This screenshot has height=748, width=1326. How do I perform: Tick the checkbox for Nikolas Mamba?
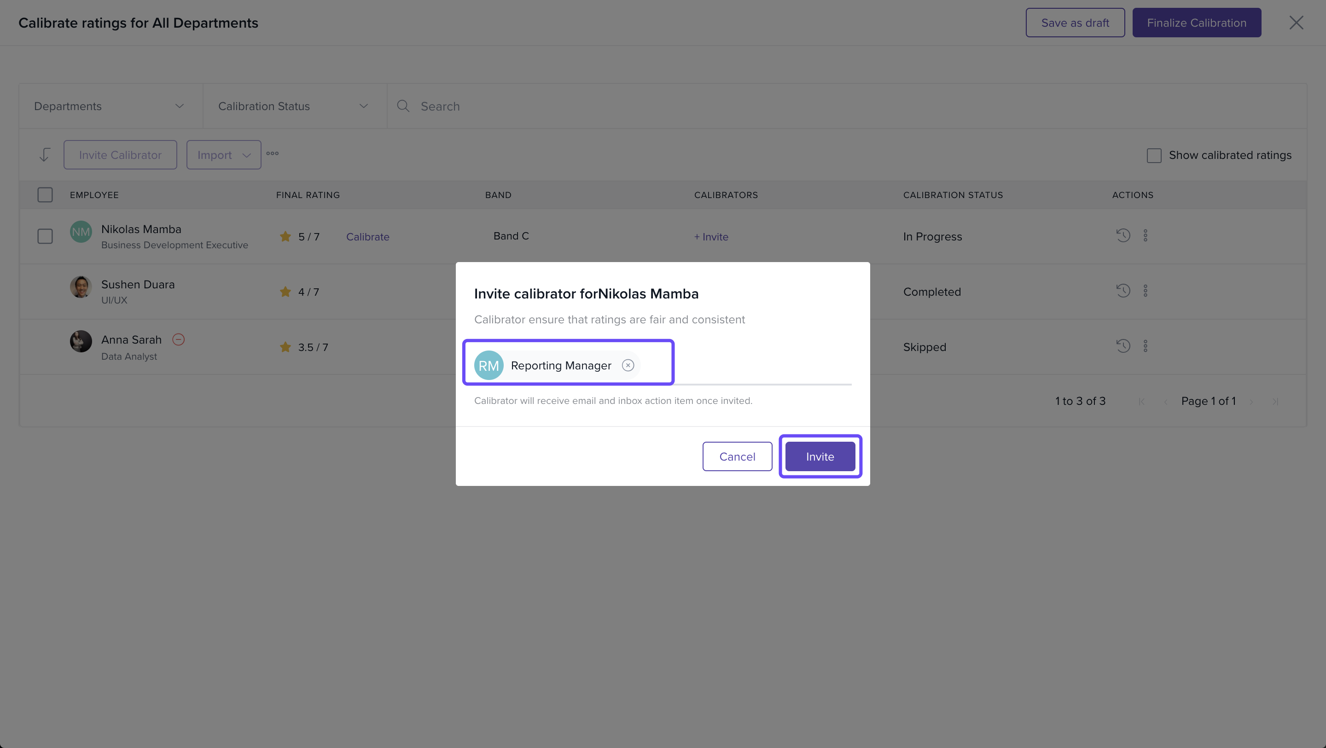pyautogui.click(x=45, y=236)
